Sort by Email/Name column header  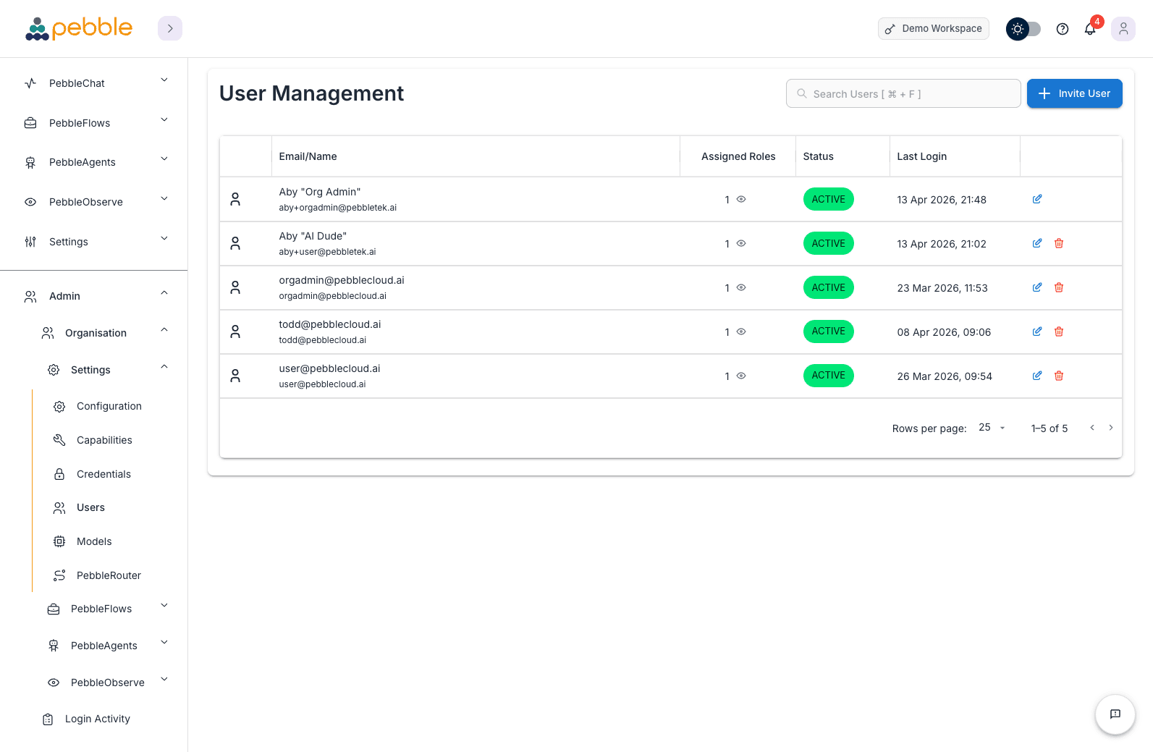point(308,156)
